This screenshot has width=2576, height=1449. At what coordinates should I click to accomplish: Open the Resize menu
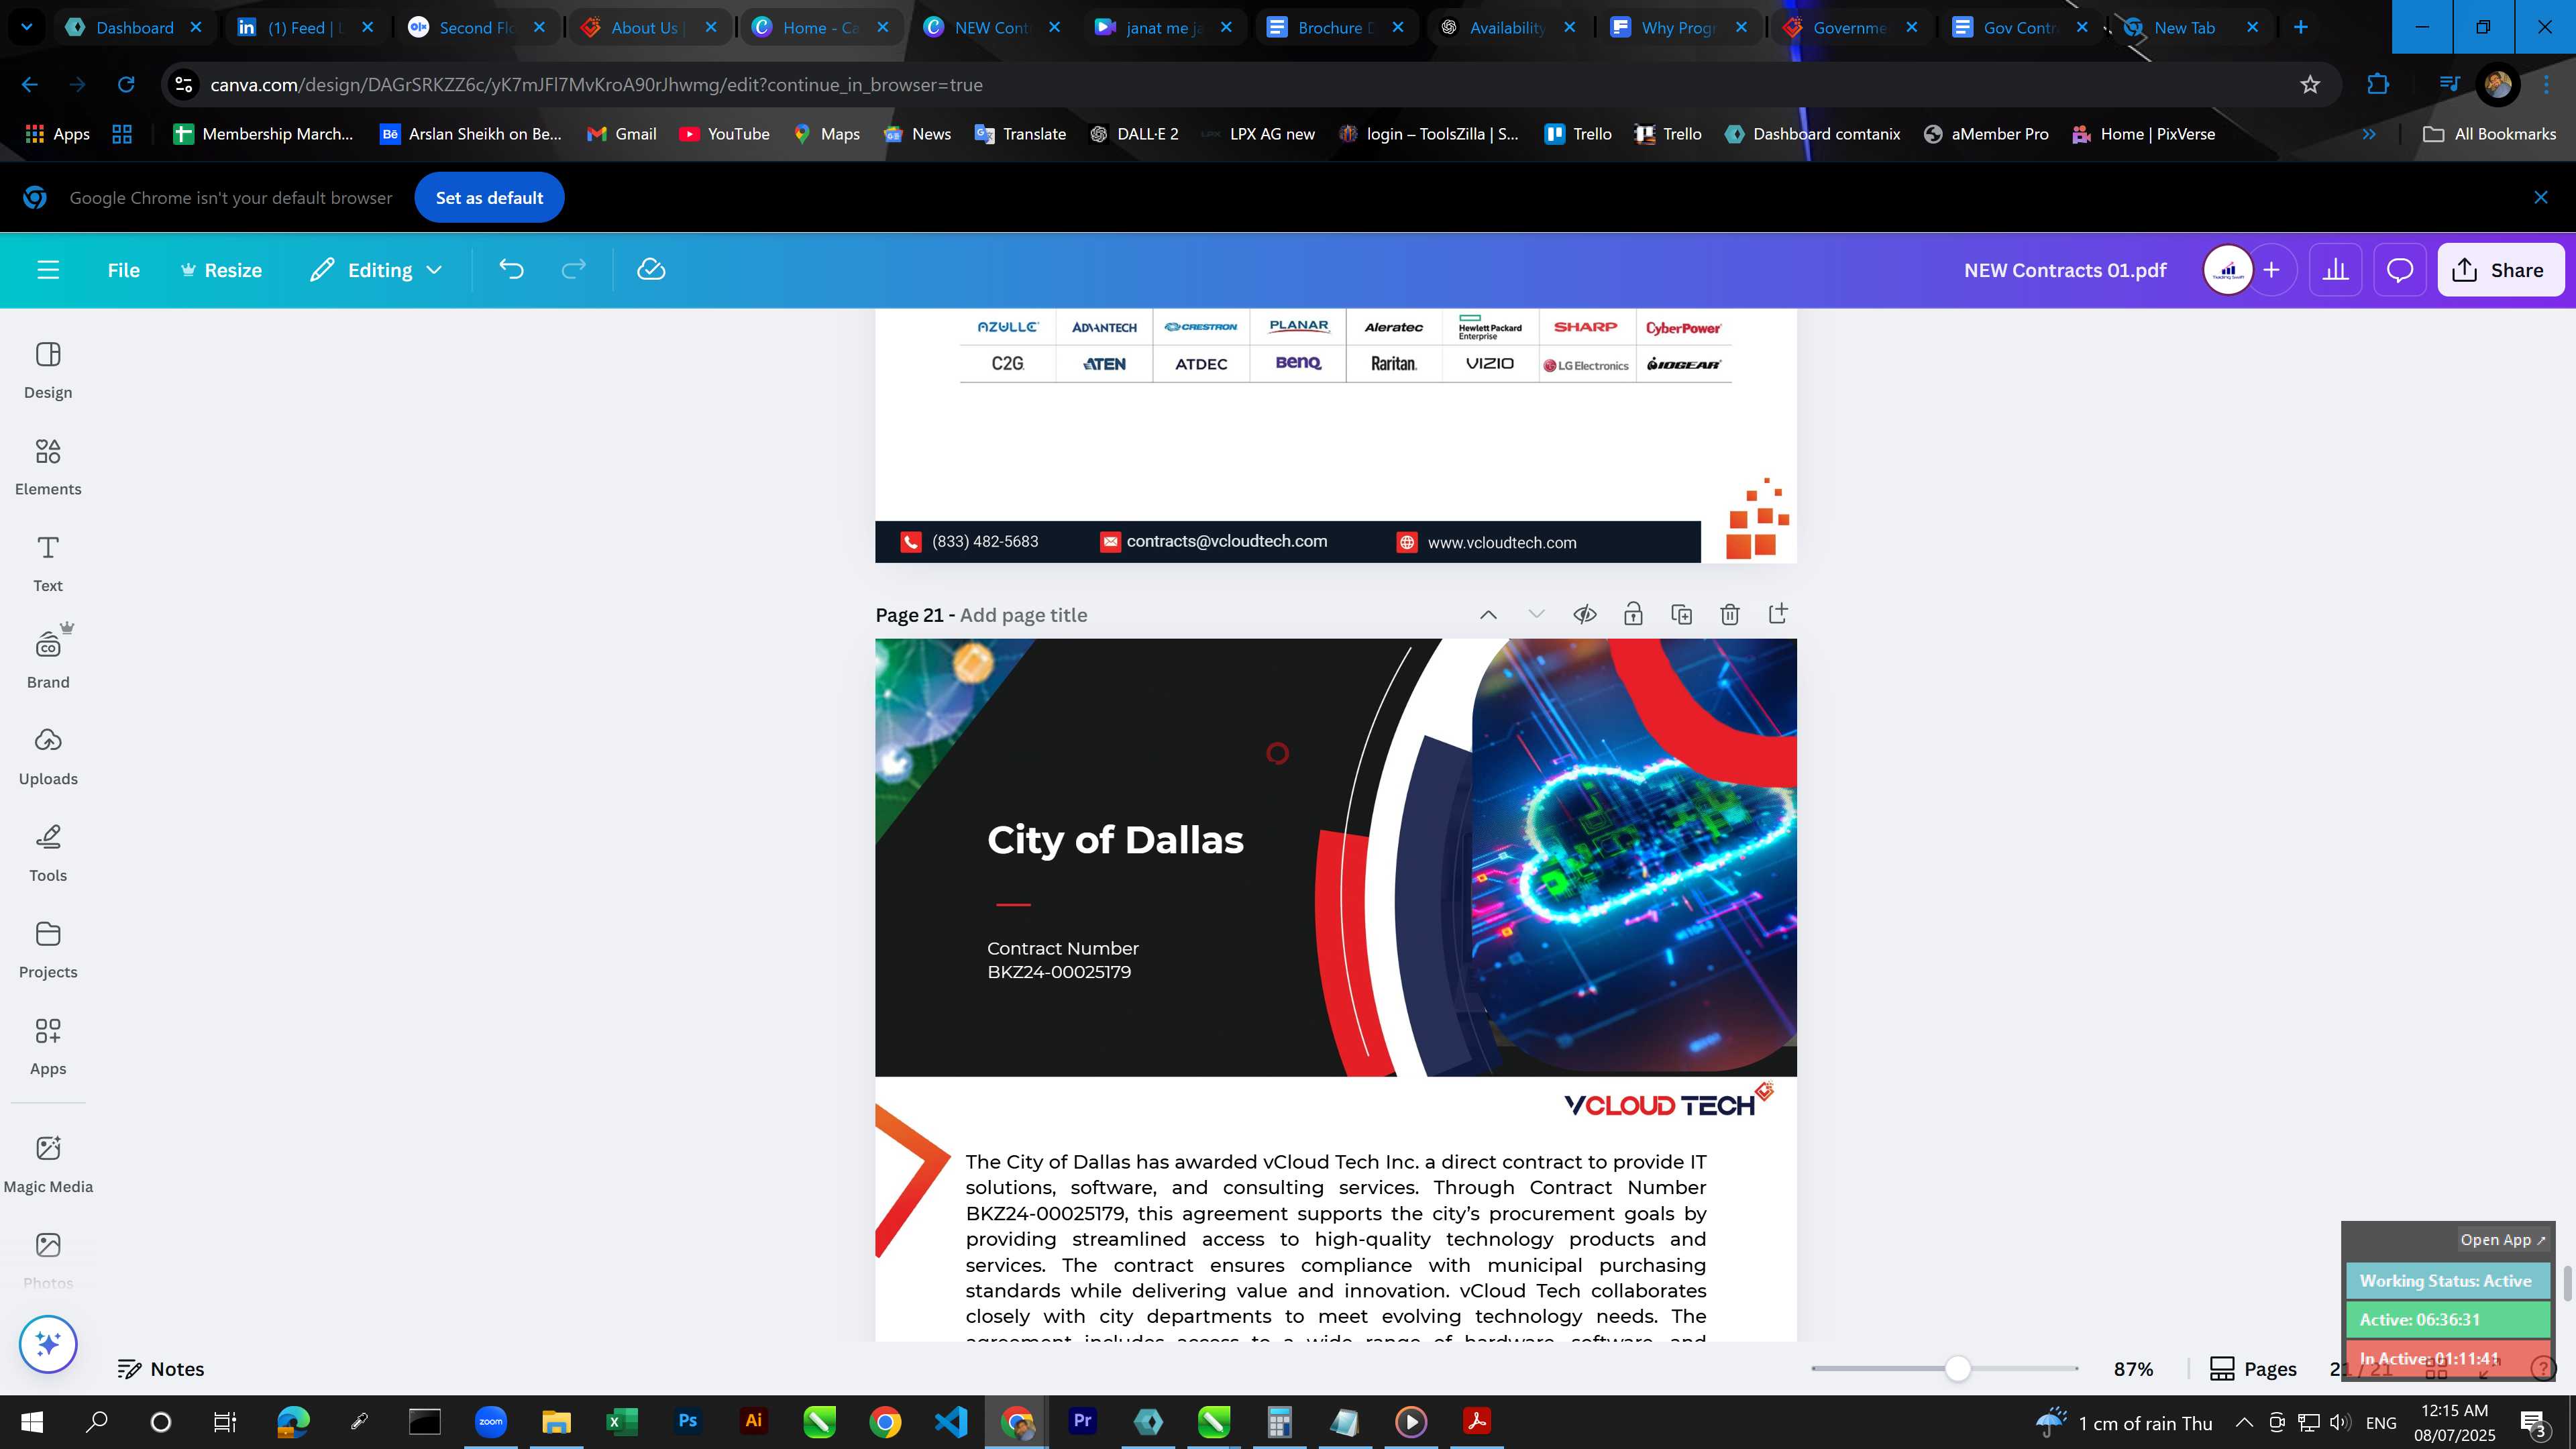pos(221,270)
